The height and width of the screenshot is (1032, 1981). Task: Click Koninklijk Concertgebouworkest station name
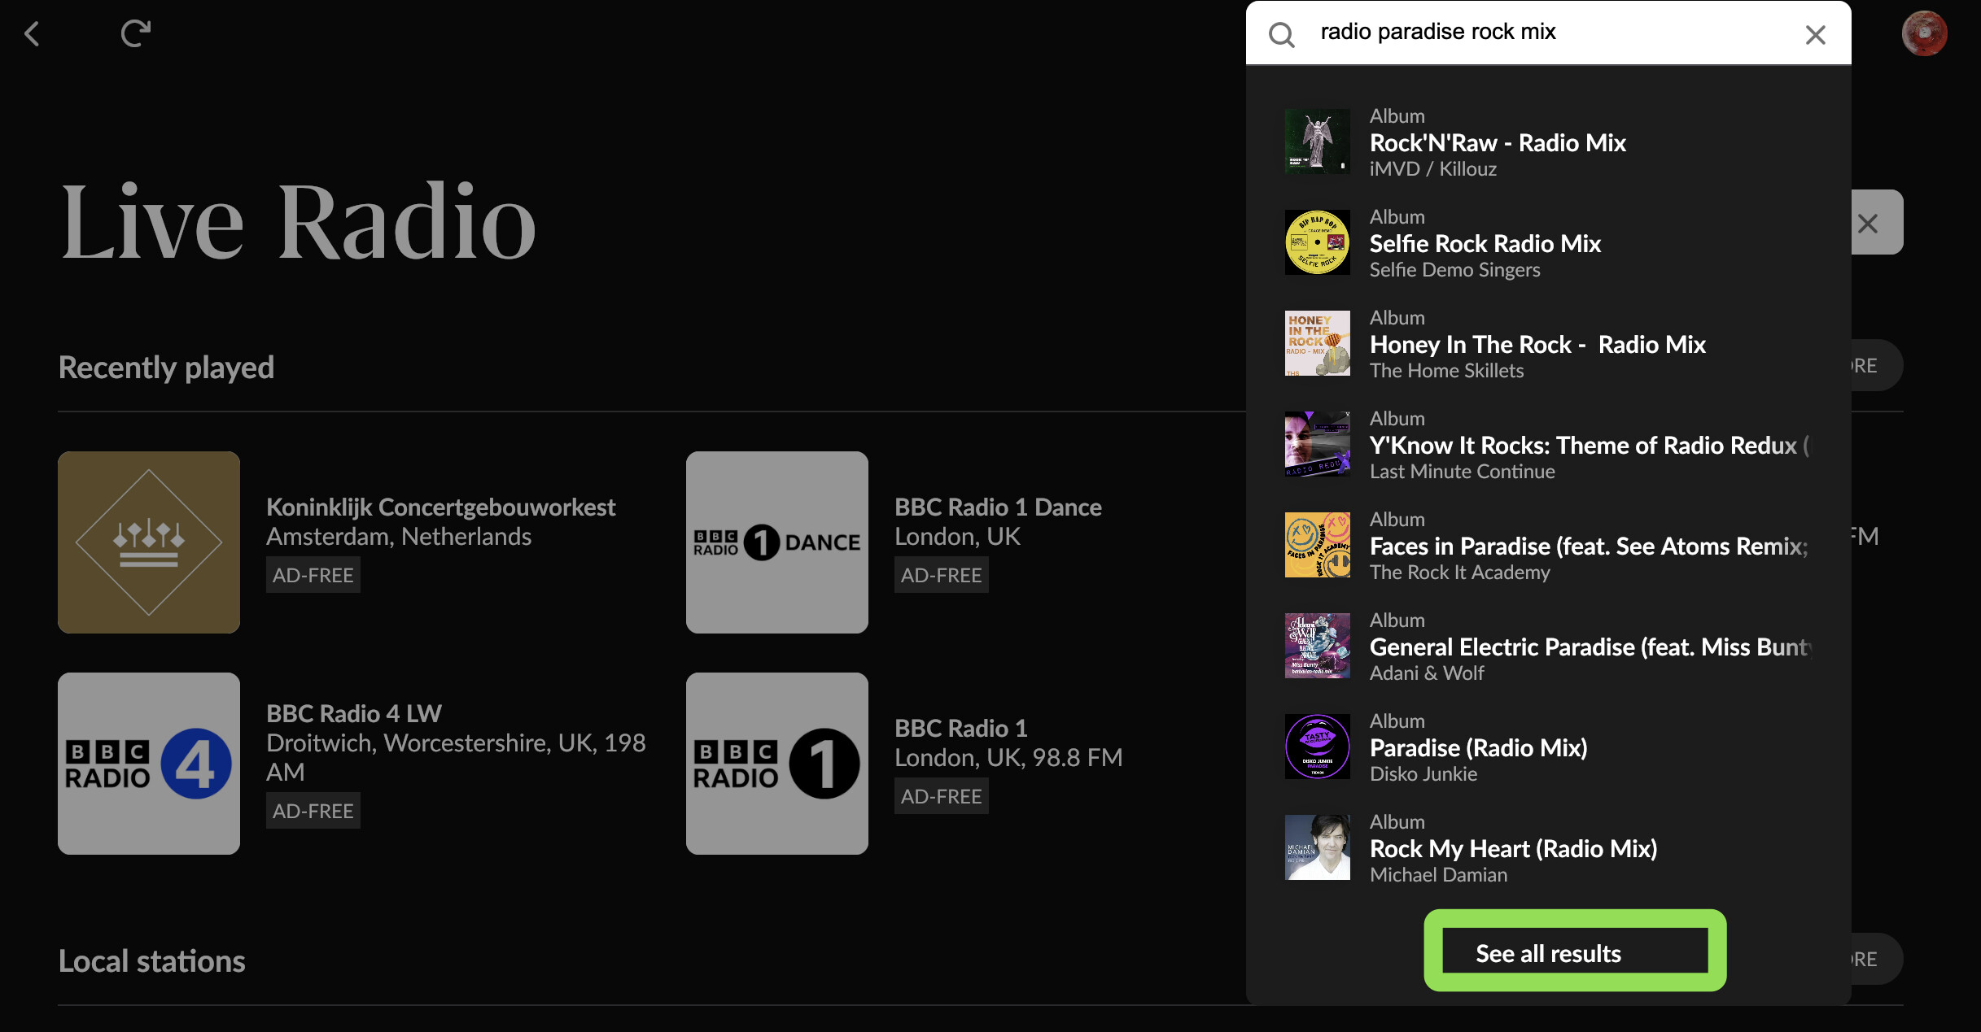coord(440,507)
